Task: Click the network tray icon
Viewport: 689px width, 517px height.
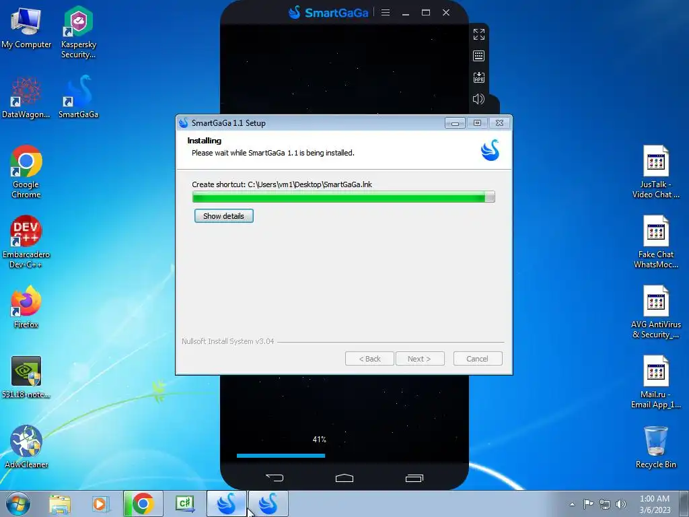Action: [605, 504]
